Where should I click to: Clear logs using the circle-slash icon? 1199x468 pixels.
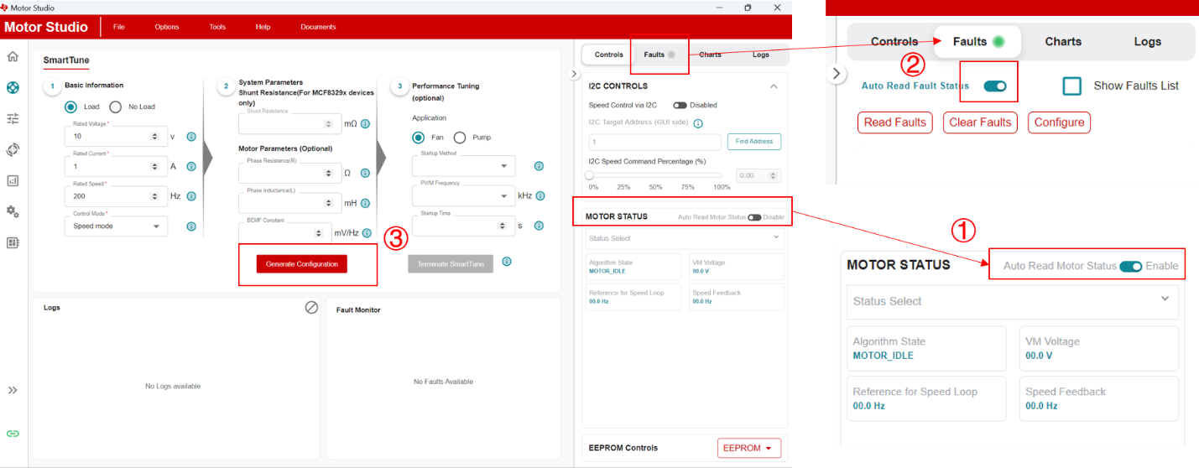click(x=311, y=308)
